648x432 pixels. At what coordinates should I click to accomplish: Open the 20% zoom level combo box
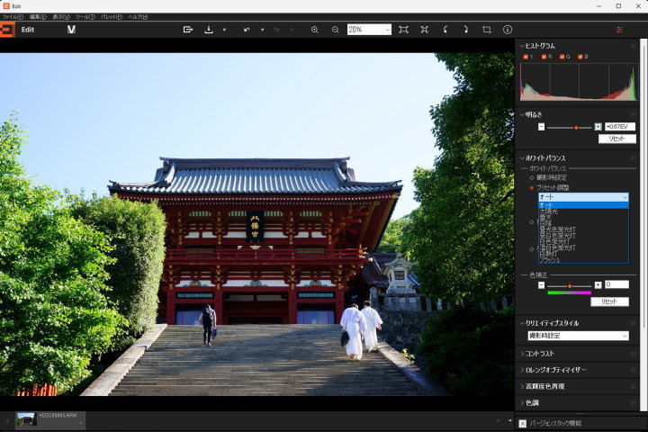[x=369, y=30]
